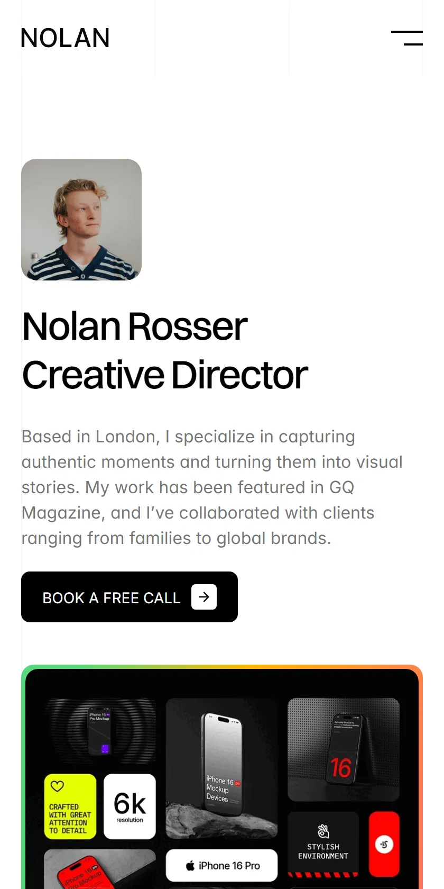444x889 pixels.
Task: Select the 6k resolution tile
Action: [129, 806]
